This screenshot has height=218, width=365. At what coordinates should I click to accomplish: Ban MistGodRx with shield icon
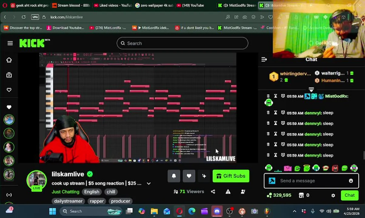283,96
